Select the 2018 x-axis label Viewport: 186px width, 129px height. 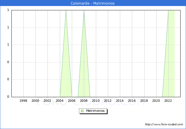(x=144, y=101)
